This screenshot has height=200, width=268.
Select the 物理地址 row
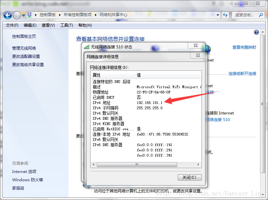click(146, 92)
